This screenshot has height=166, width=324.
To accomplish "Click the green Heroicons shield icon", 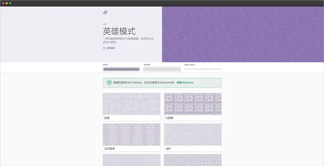I will click(109, 83).
